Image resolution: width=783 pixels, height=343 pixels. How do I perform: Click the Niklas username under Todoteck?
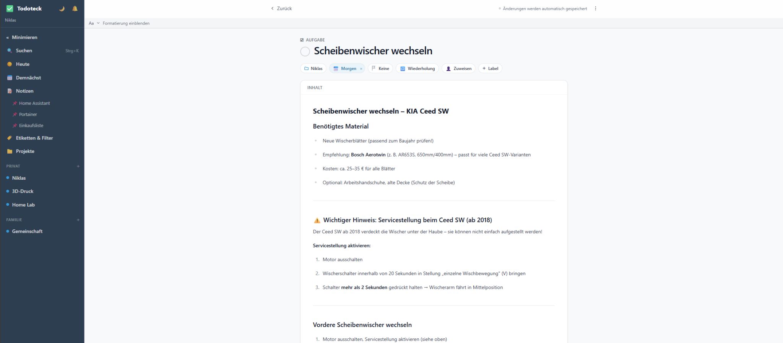coord(10,20)
